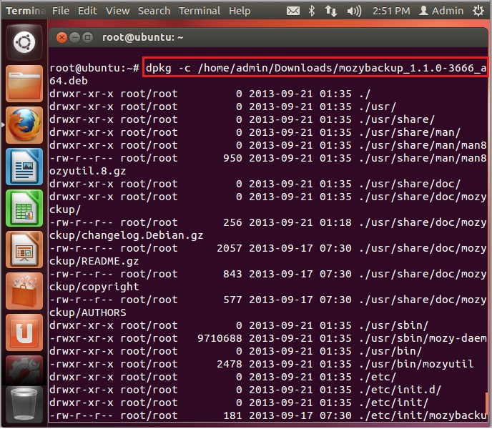Click the ./usr/bin/mozyutil path
492x429 pixels.
416,364
